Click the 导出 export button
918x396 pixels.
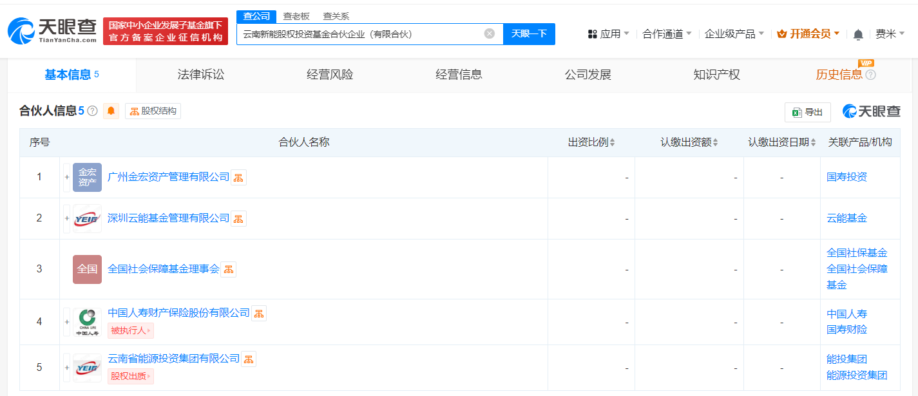pyautogui.click(x=808, y=112)
